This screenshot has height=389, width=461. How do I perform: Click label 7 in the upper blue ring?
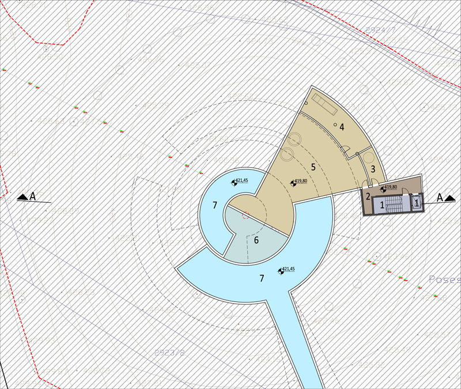tap(214, 205)
